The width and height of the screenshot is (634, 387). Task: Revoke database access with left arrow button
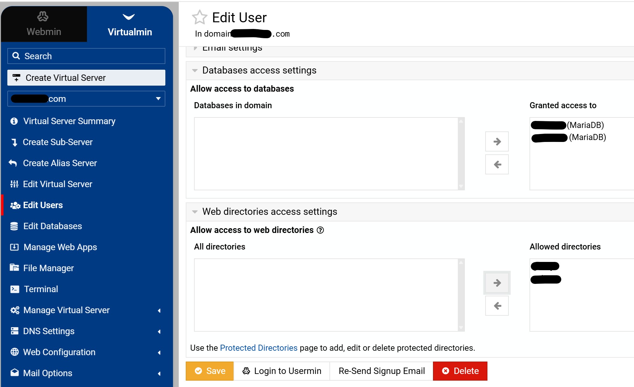(x=497, y=165)
